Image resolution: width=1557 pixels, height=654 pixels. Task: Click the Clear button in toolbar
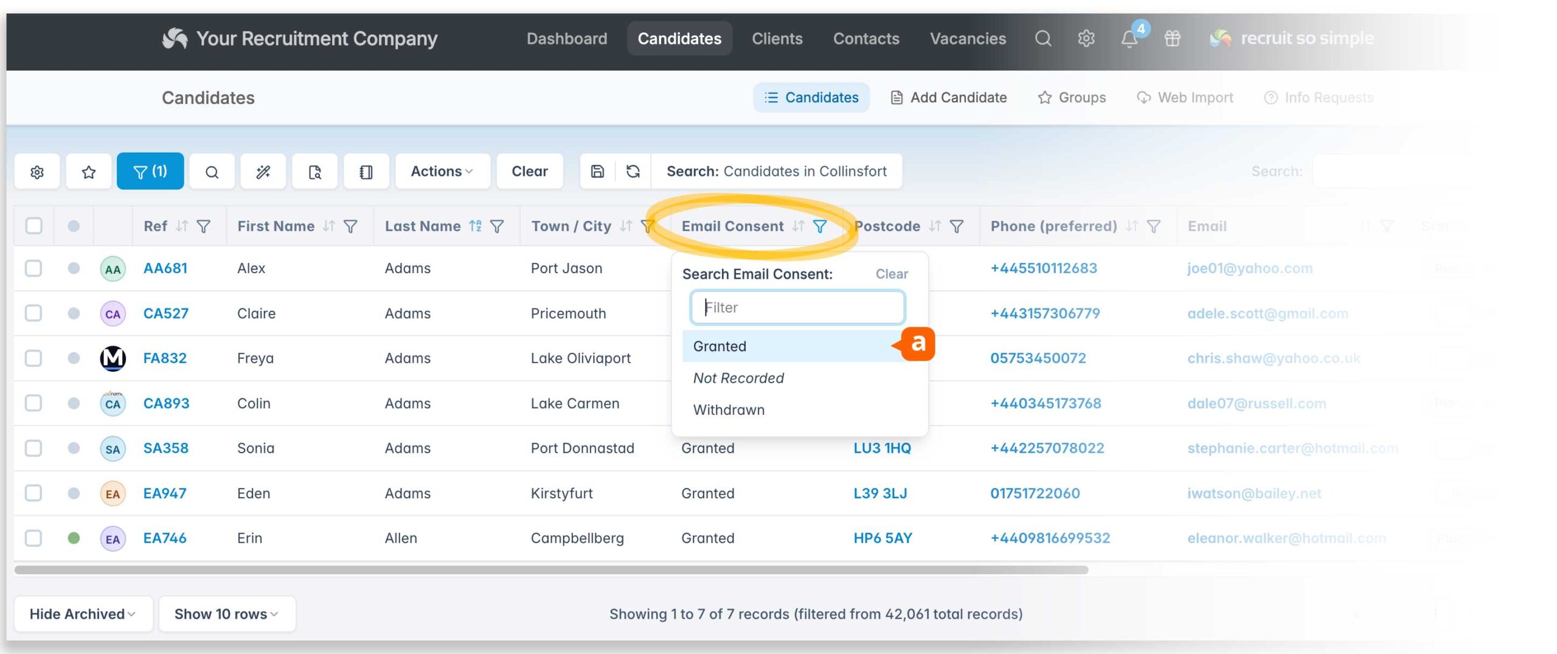[x=530, y=172]
